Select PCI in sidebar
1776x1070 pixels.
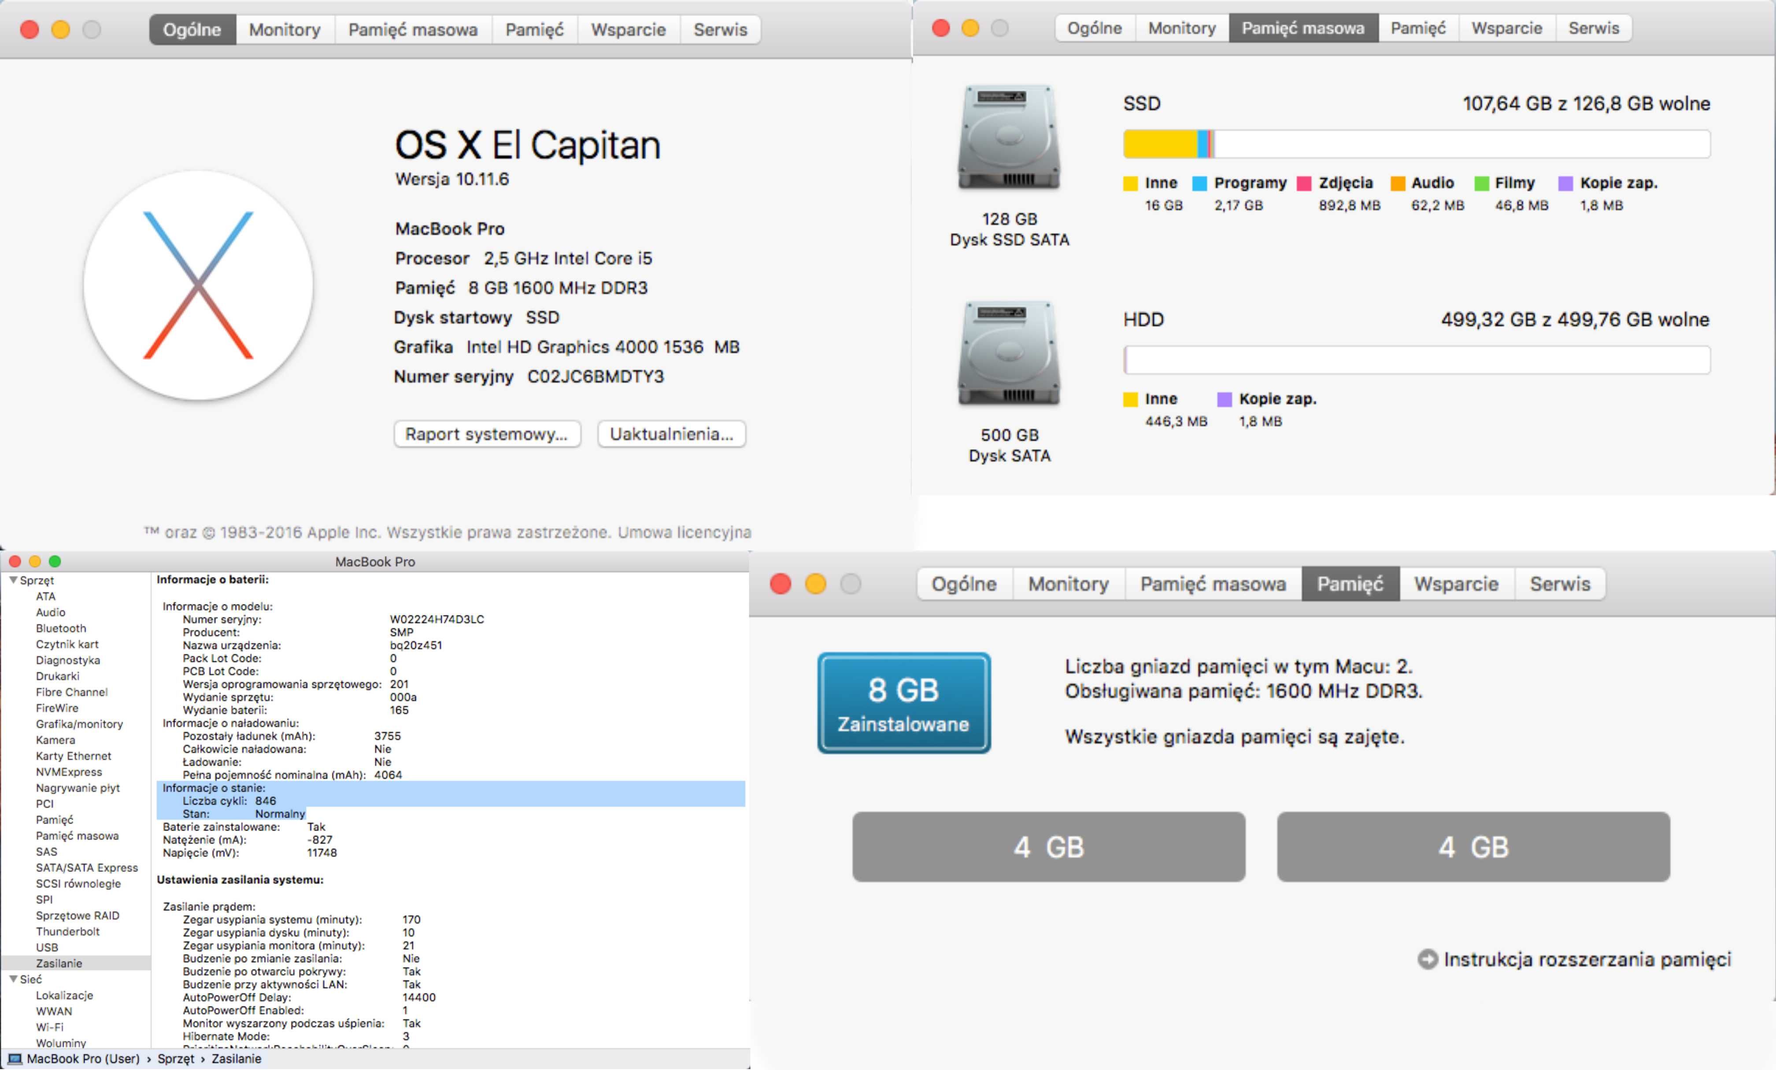tap(44, 804)
